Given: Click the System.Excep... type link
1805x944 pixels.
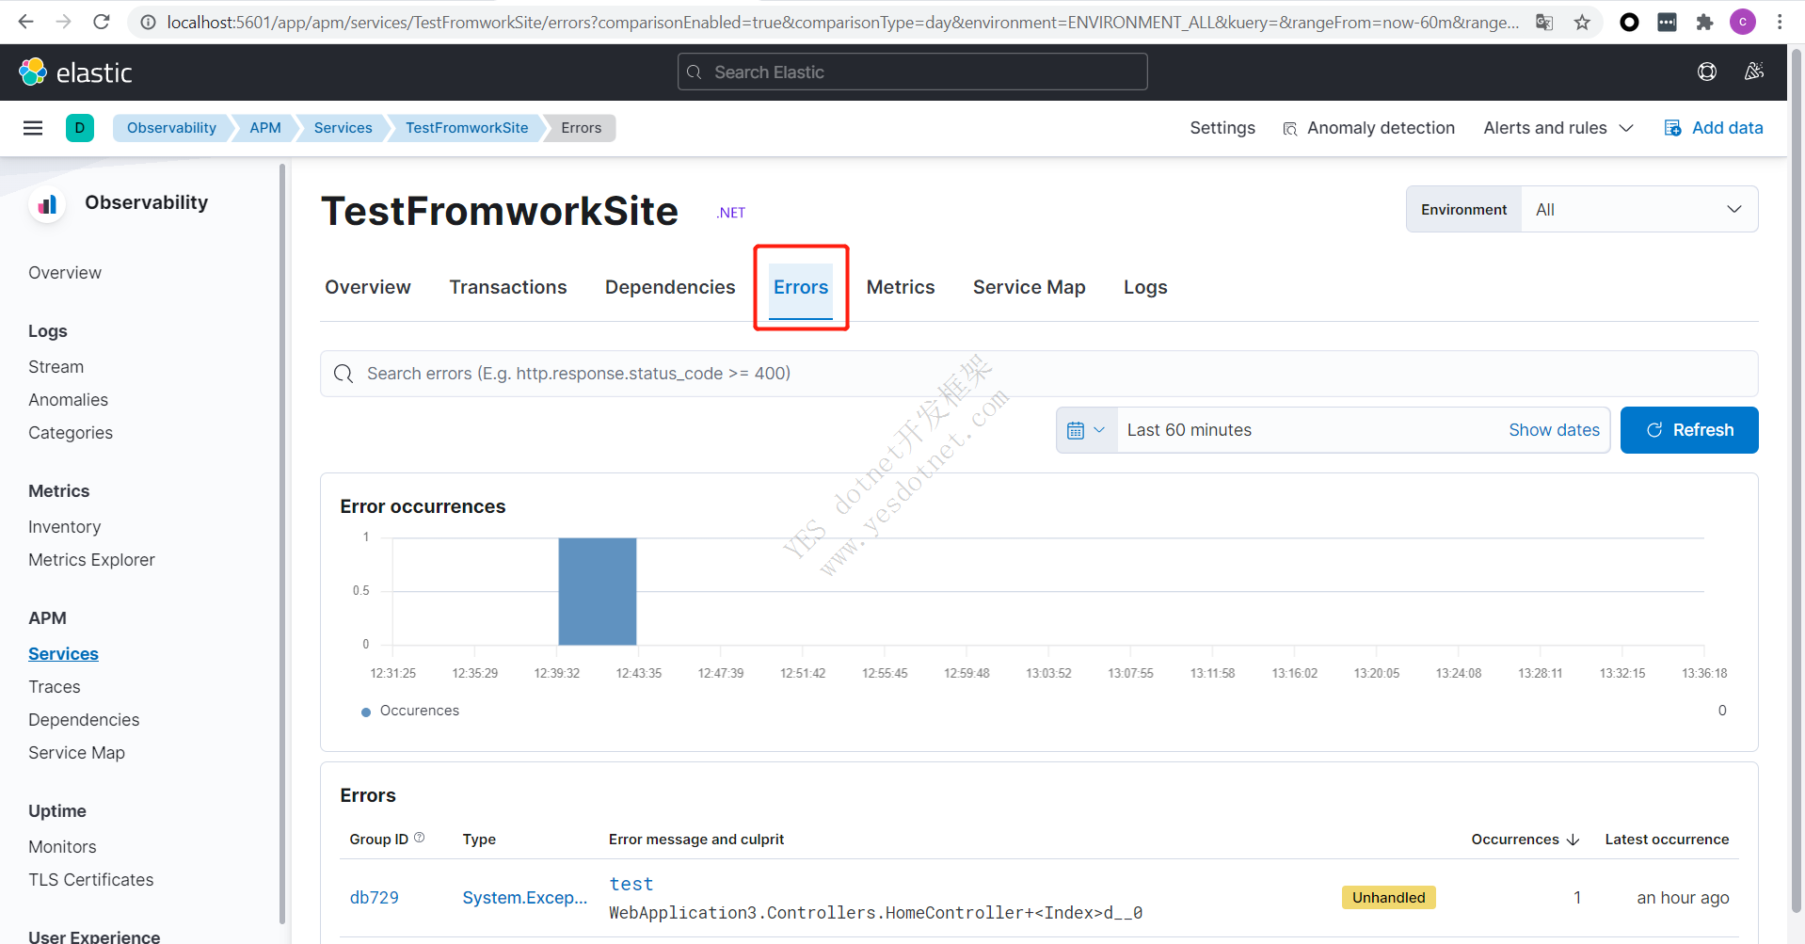Looking at the screenshot, I should (x=525, y=898).
